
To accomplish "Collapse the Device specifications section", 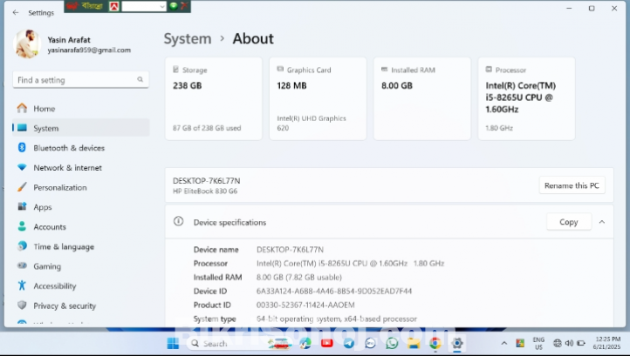I will click(602, 222).
